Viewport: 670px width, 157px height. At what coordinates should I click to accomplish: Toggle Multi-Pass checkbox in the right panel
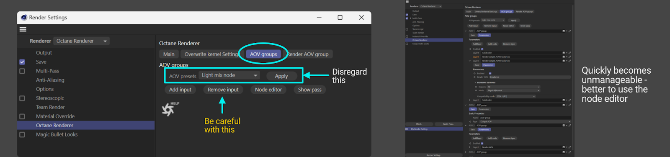[x=407, y=18]
